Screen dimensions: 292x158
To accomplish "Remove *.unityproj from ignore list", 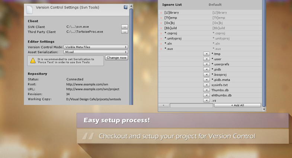I will point(161,39).
